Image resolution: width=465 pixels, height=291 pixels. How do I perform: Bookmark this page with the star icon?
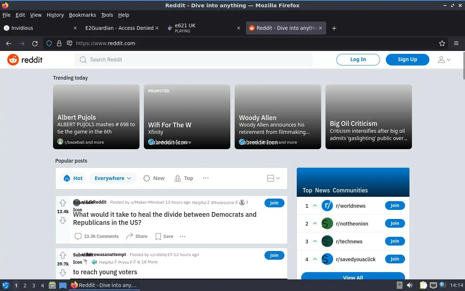(x=442, y=43)
